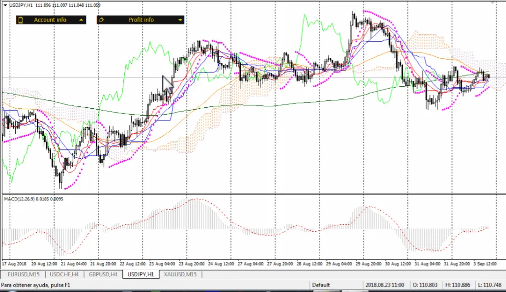
Task: Click the Profit info panel label
Action: [x=141, y=20]
